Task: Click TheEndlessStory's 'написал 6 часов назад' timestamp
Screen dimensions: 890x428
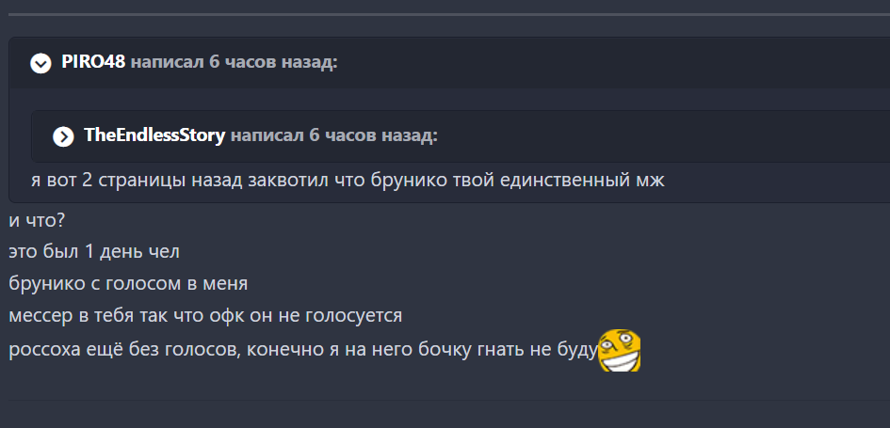Action: tap(333, 136)
